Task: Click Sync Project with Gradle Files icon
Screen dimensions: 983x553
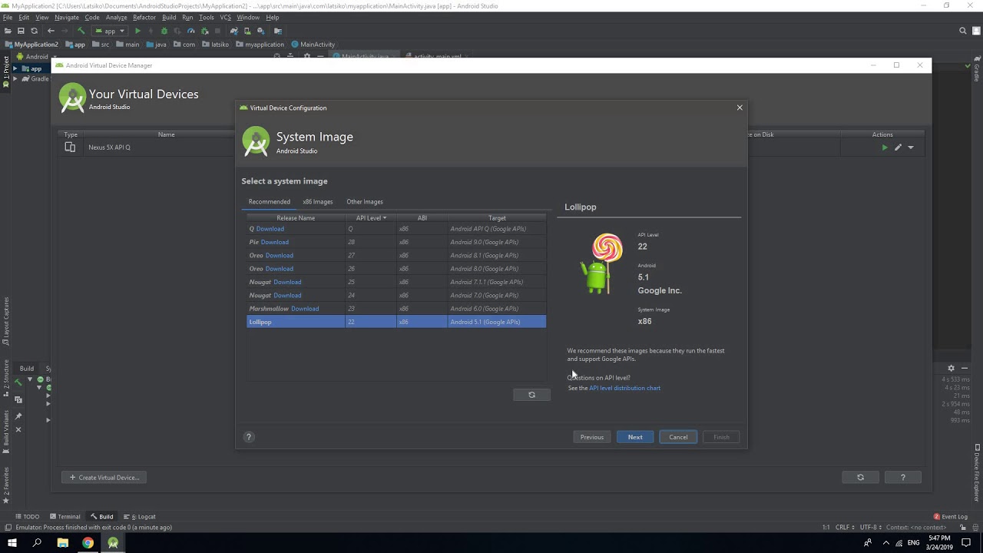Action: 234,31
